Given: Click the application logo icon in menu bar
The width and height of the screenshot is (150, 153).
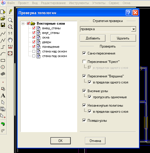Looking at the screenshot, I should pyautogui.click(x=3, y=3).
